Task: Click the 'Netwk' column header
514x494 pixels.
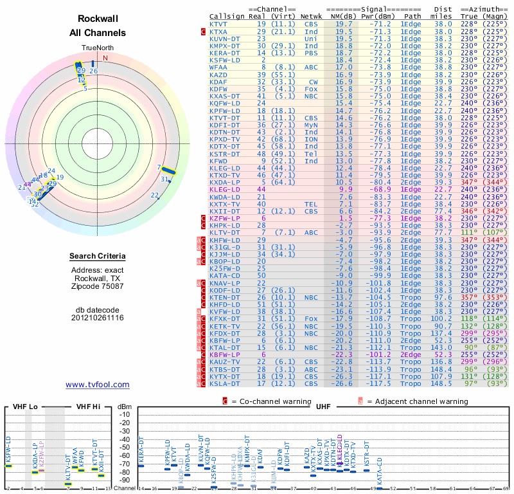Action: click(x=311, y=17)
